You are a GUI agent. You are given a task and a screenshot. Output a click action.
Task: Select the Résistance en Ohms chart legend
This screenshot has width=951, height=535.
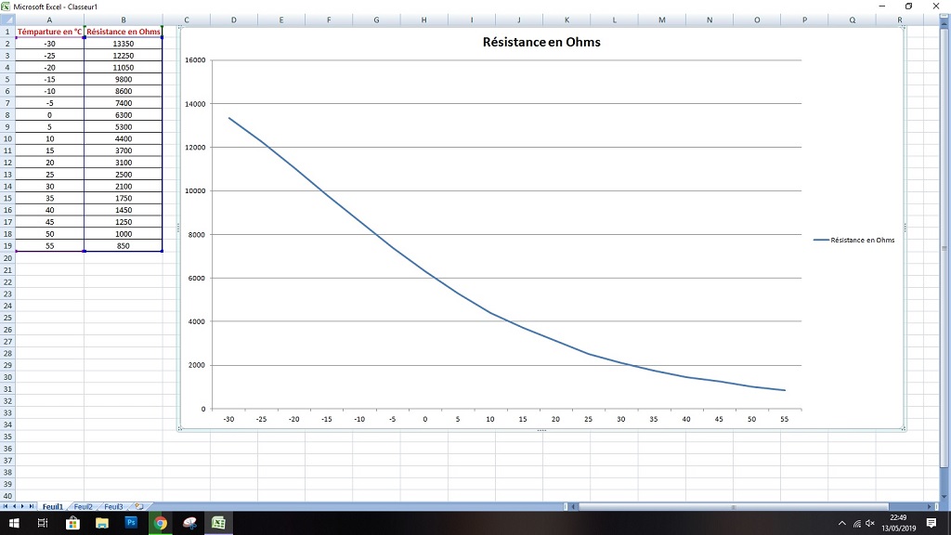coord(854,240)
